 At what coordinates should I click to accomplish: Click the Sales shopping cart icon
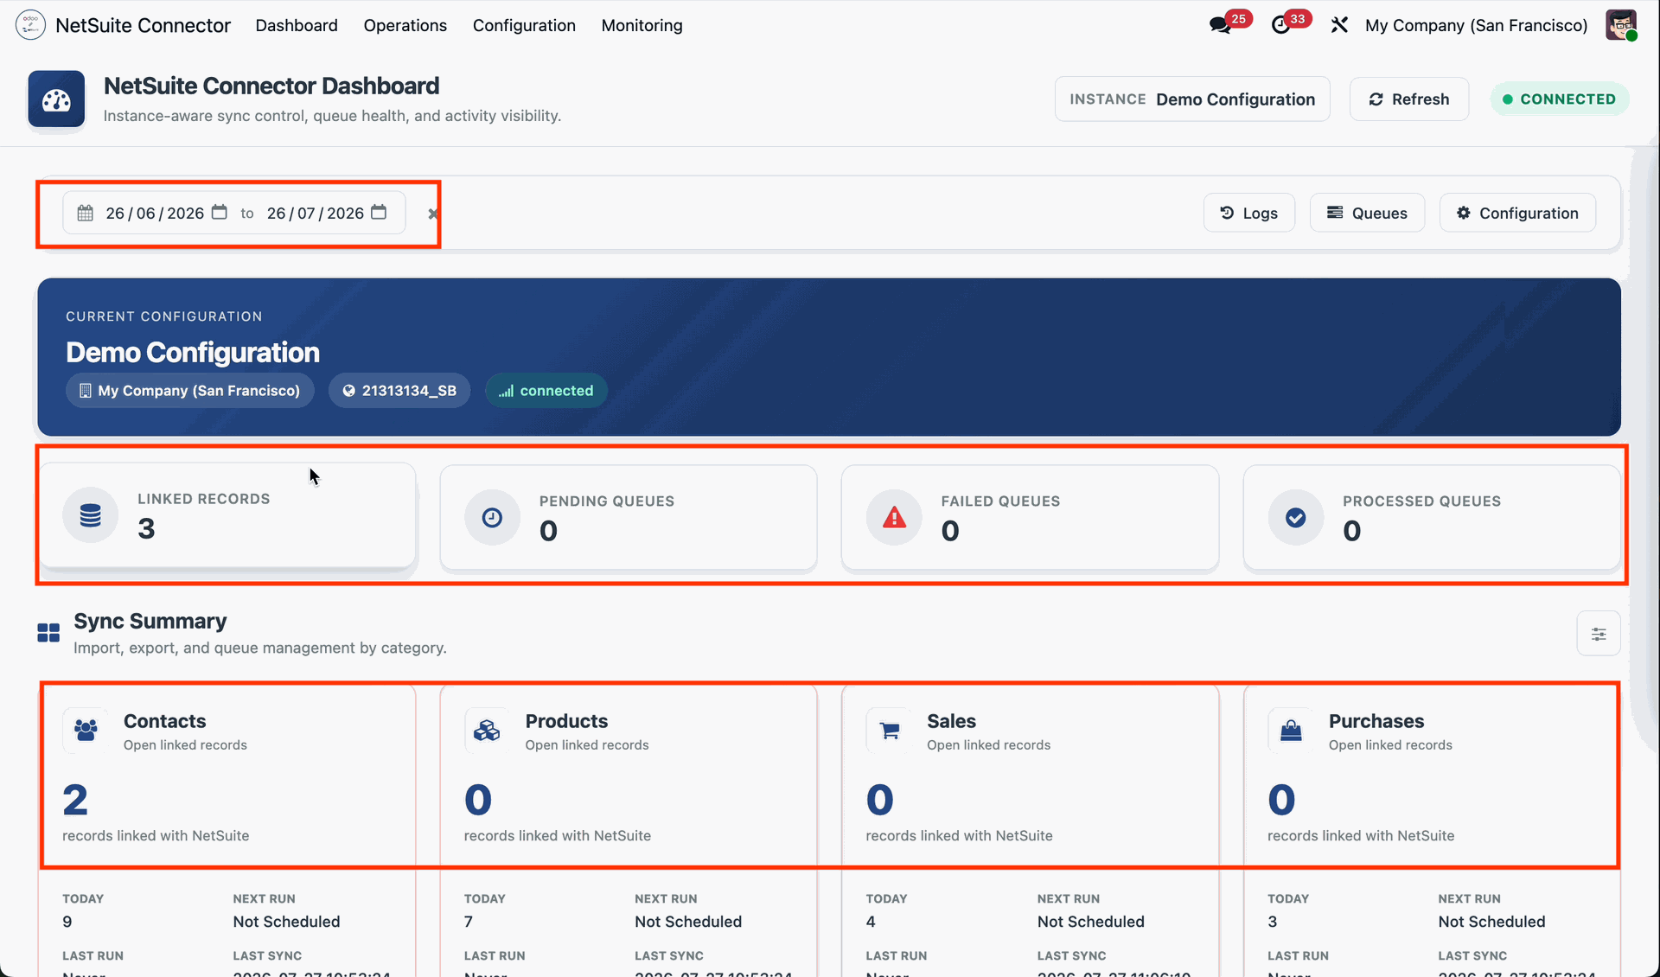[889, 730]
